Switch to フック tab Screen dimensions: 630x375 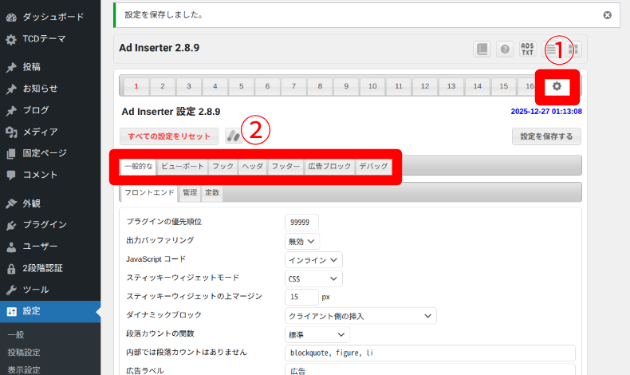[223, 167]
